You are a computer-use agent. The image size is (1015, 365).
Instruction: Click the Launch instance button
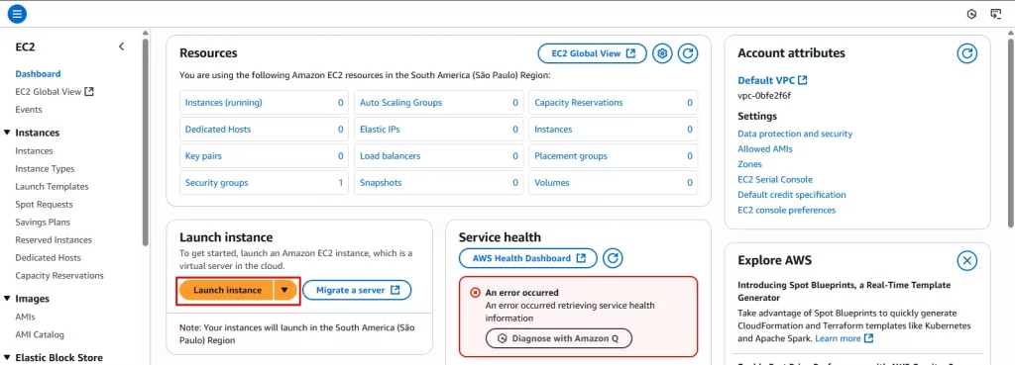click(227, 291)
